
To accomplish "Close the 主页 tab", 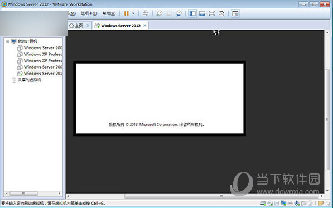I will coord(88,26).
